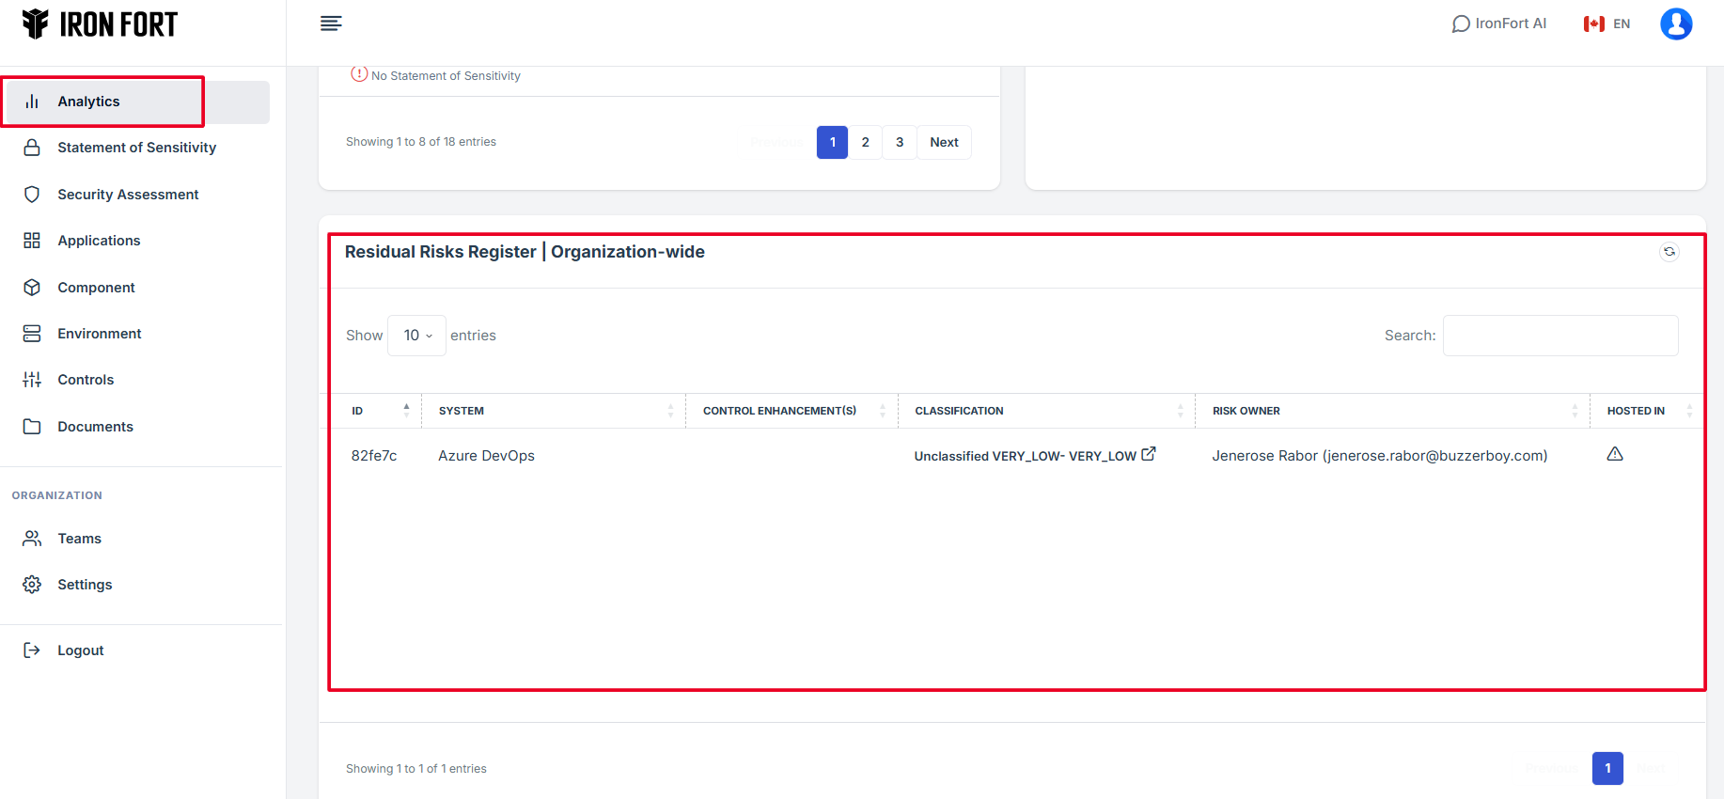
Task: Open Statement of Sensitivity from the sidebar
Action: click(x=136, y=148)
